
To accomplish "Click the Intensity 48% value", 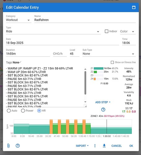I will pos(129,72).
